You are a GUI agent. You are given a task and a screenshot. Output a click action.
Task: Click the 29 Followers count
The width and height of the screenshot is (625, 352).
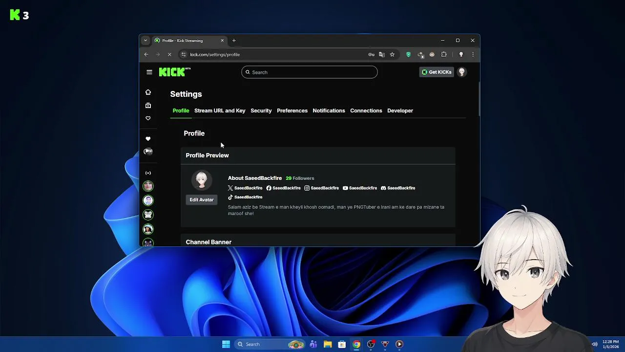click(300, 178)
